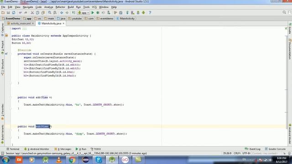Image resolution: width=292 pixels, height=164 pixels.
Task: Click the Redo arrow icon
Action: tap(26, 13)
